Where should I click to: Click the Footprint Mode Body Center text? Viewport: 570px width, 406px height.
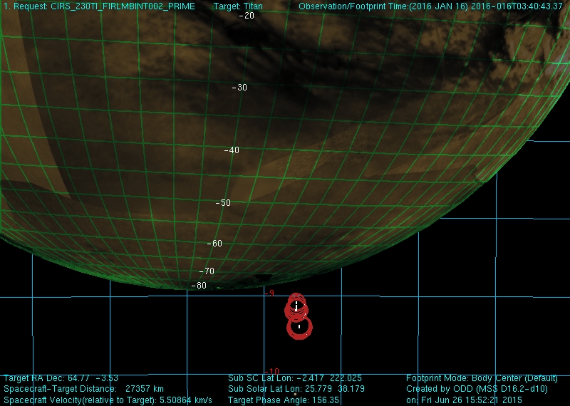click(482, 378)
